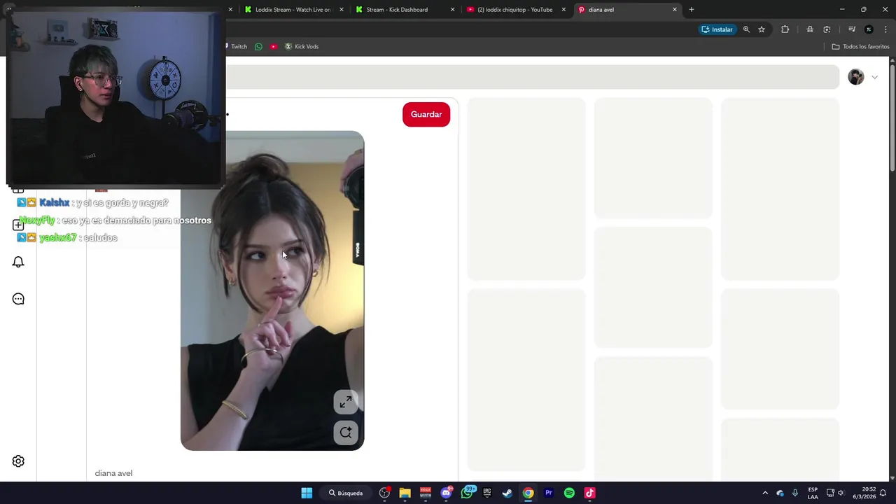Click the ESP LAA language indicator
Image resolution: width=896 pixels, height=504 pixels.
[x=813, y=493]
